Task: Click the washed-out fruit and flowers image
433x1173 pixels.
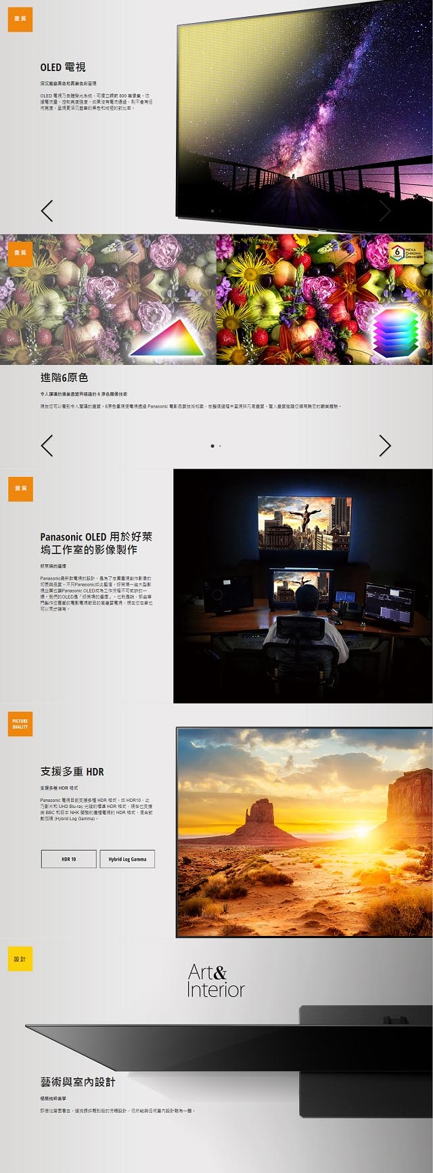Action: [108, 299]
